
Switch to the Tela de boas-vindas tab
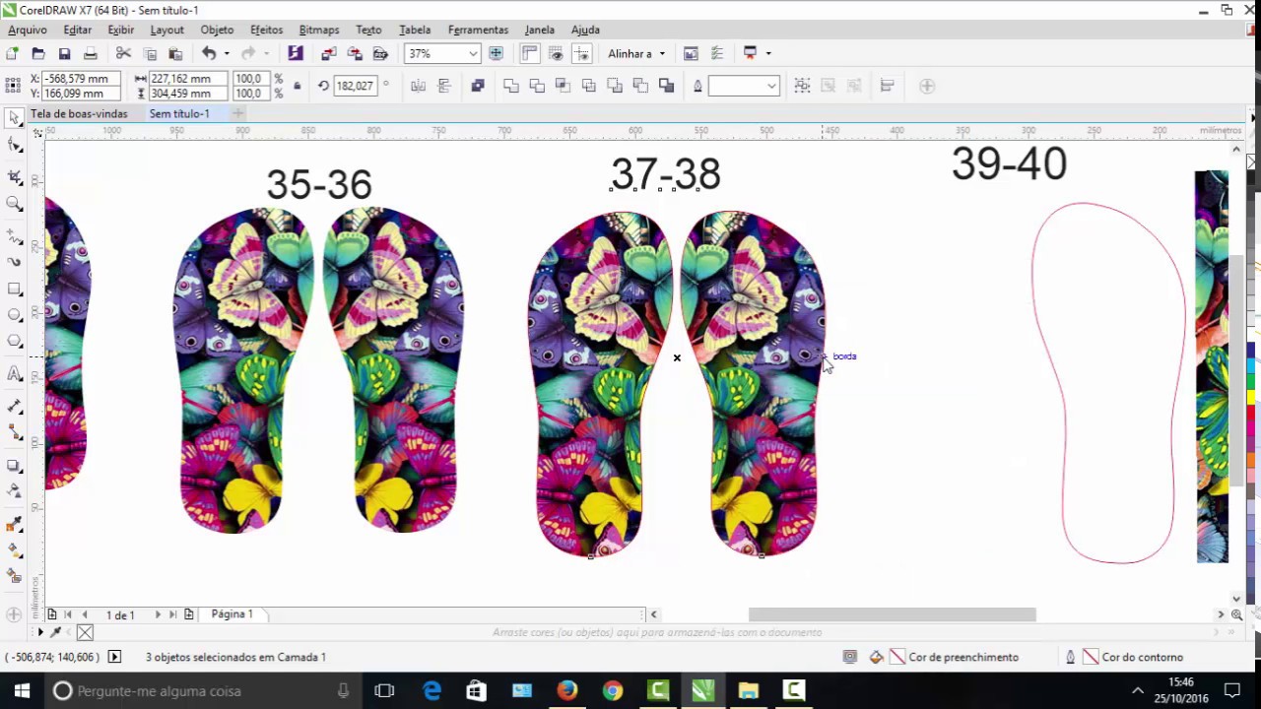(79, 114)
